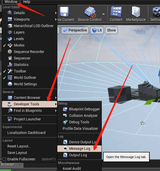Open the Window menu
160x171 pixels.
[x=11, y=2]
